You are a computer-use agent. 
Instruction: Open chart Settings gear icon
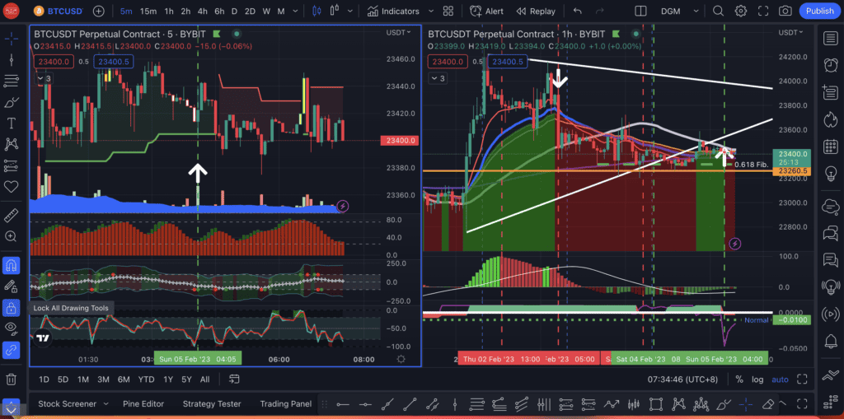tap(741, 11)
